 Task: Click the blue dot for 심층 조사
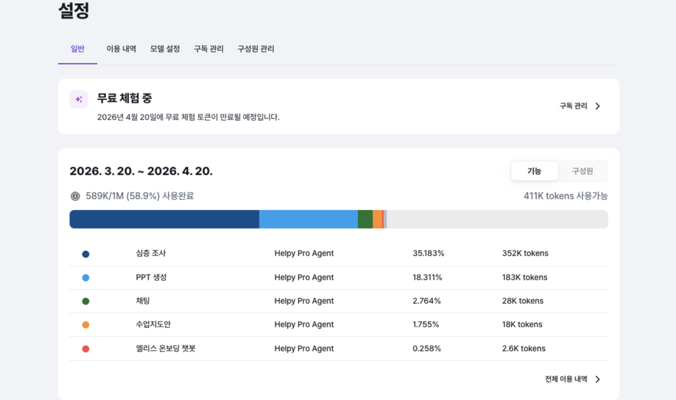coord(85,254)
